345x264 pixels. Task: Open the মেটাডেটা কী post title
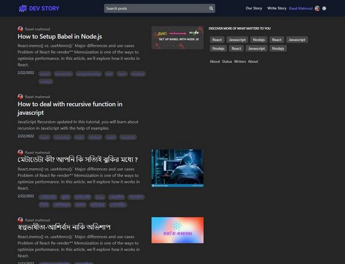pyautogui.click(x=77, y=159)
